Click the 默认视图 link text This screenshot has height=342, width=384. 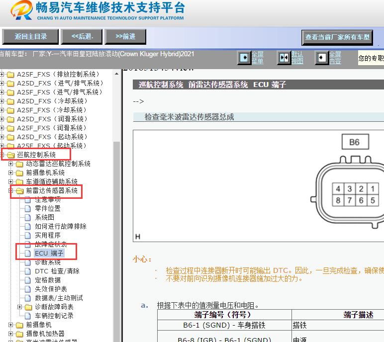[x=297, y=58]
